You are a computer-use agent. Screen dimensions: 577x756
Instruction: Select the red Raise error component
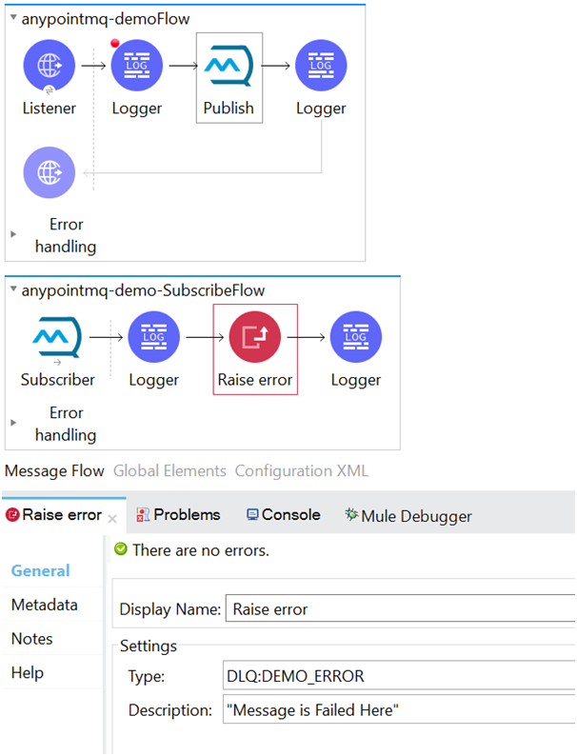tap(255, 337)
